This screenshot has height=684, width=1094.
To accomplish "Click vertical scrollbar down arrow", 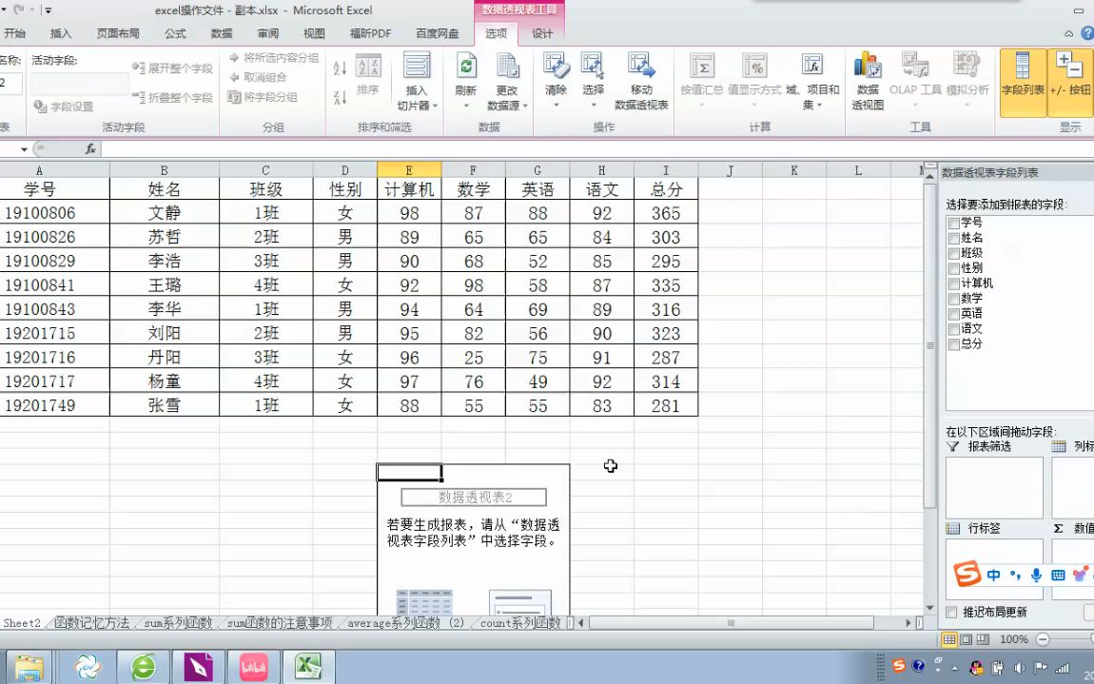I will 929,608.
